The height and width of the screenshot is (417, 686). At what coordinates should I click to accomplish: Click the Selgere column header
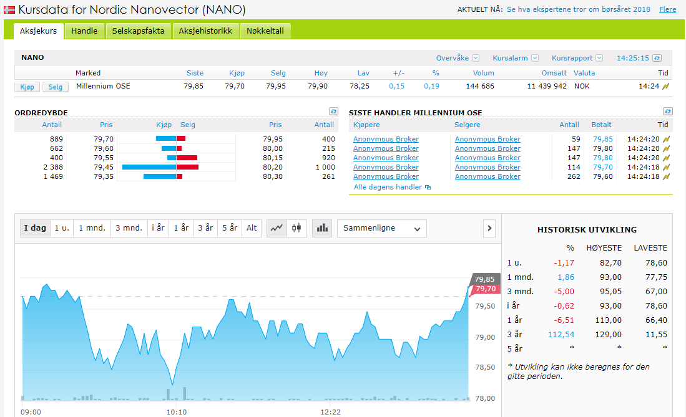[x=468, y=125]
